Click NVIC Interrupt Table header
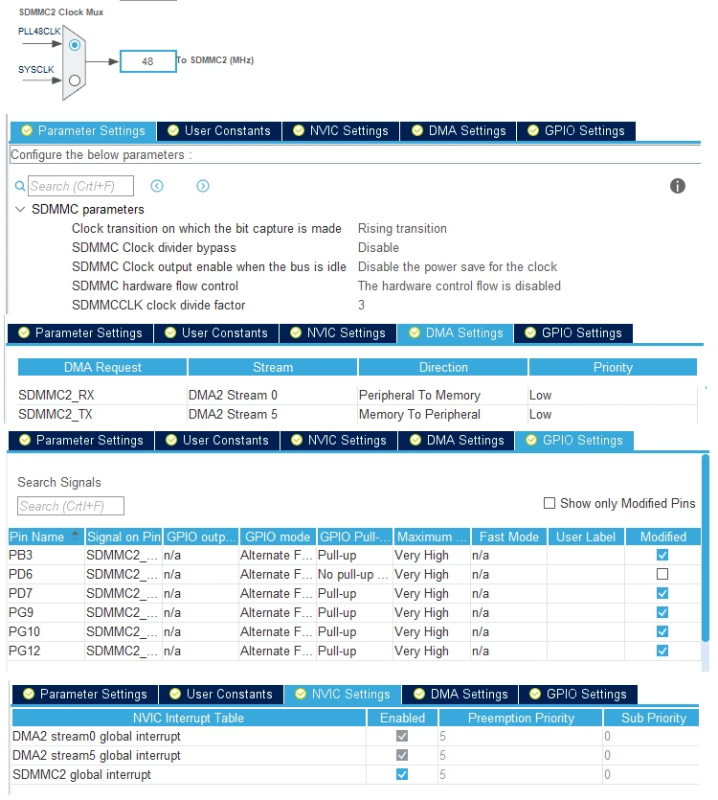The image size is (718, 800). click(189, 718)
